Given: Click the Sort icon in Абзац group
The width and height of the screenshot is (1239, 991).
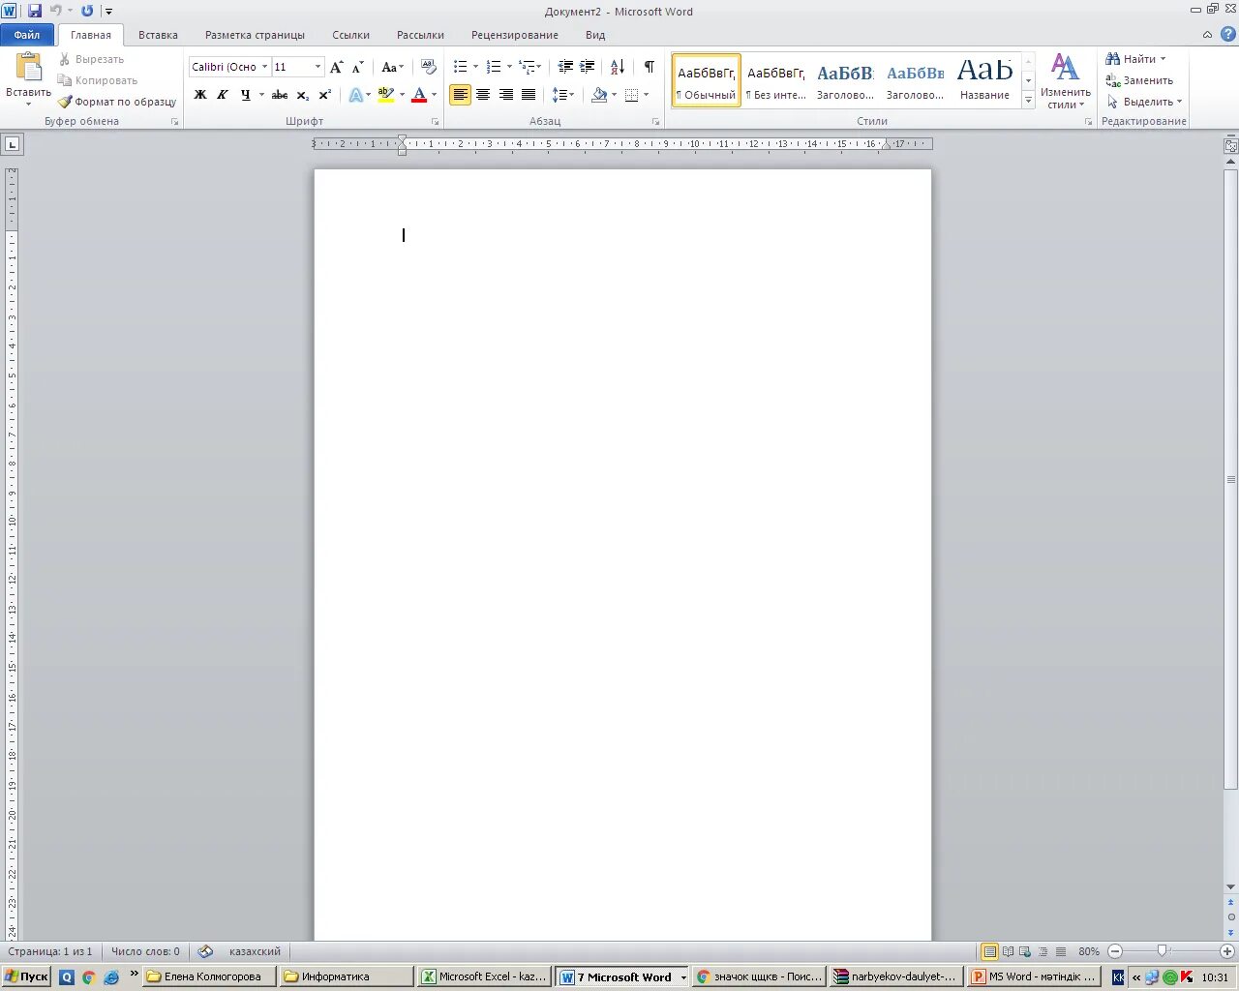Looking at the screenshot, I should point(618,67).
